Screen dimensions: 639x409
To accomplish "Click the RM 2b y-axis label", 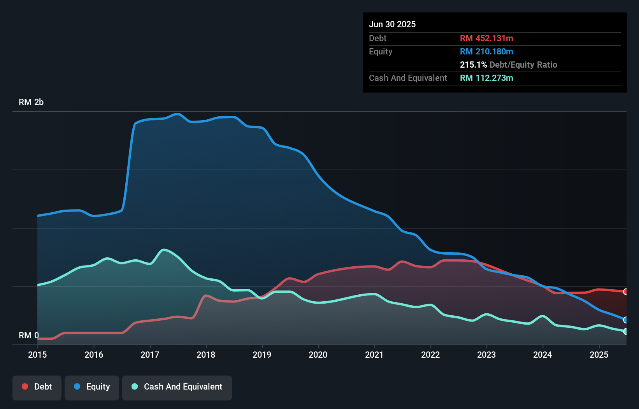I will (31, 102).
